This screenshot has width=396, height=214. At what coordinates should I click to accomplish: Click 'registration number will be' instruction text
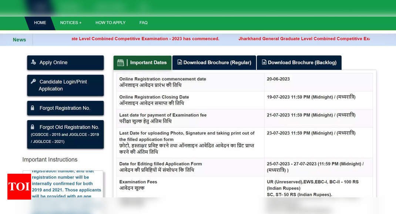coord(60,177)
